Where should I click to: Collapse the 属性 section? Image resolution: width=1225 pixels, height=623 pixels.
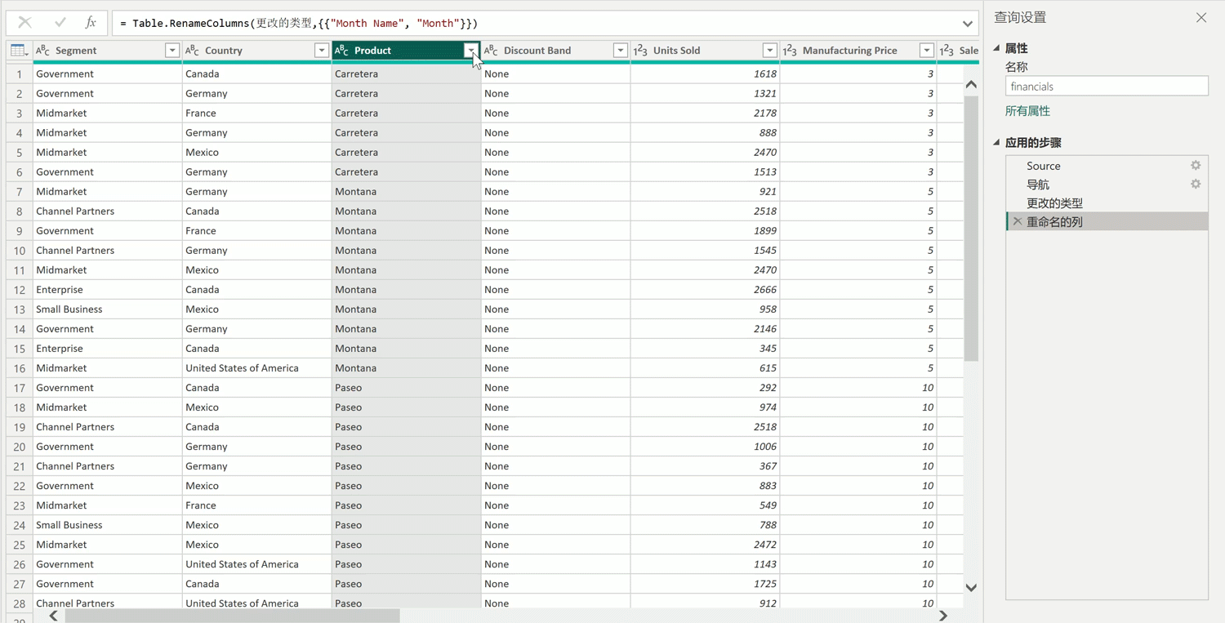tap(997, 49)
